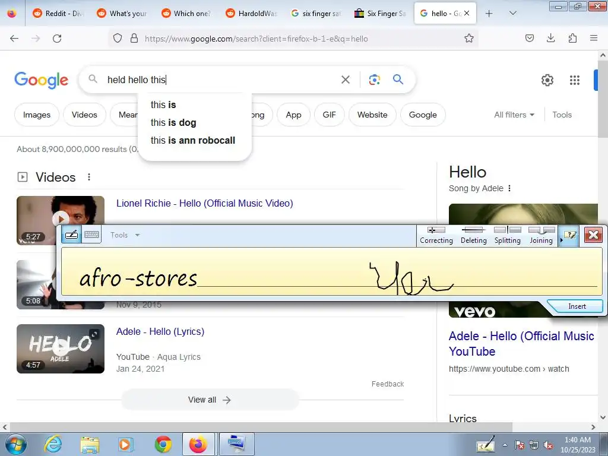Click the blue search magnifier button
Screen dimensions: 608x456
point(398,80)
